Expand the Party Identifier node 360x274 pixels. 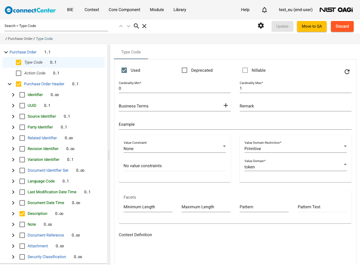coord(13,127)
